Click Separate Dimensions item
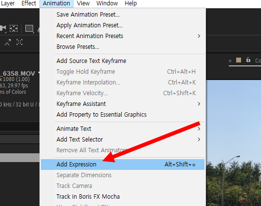Screen dimensions: 261x206 (123, 175)
